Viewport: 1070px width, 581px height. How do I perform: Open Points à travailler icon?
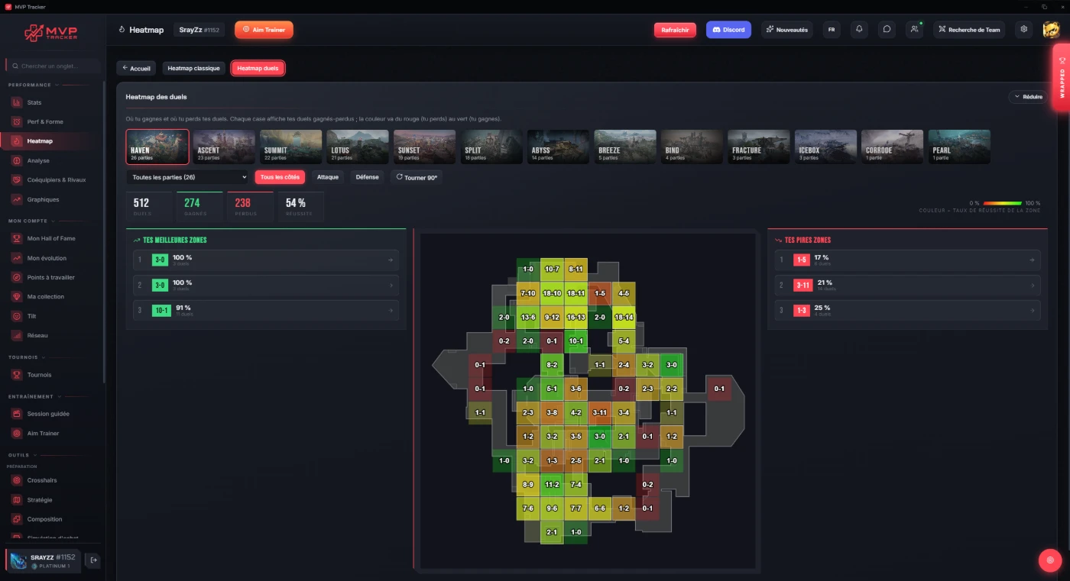[x=16, y=277]
